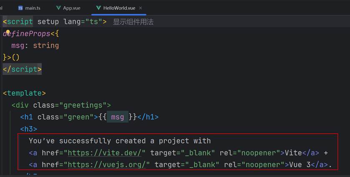
Task: Click the highlighted msg interpolation in h1
Action: [x=117, y=117]
